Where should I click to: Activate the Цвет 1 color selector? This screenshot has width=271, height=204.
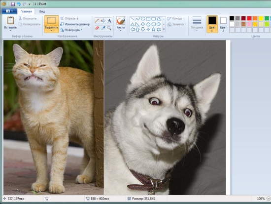pos(212,24)
